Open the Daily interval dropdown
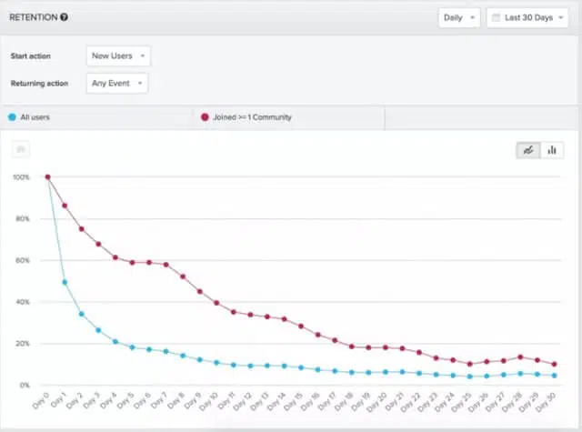The width and height of the screenshot is (582, 432). (458, 18)
